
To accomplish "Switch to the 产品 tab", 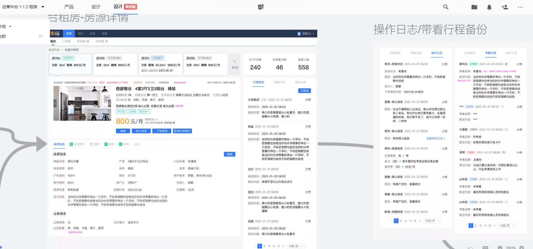I will pyautogui.click(x=69, y=7).
